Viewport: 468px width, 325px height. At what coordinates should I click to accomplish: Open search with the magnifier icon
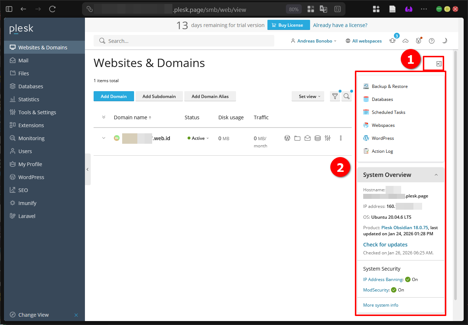[x=346, y=96]
